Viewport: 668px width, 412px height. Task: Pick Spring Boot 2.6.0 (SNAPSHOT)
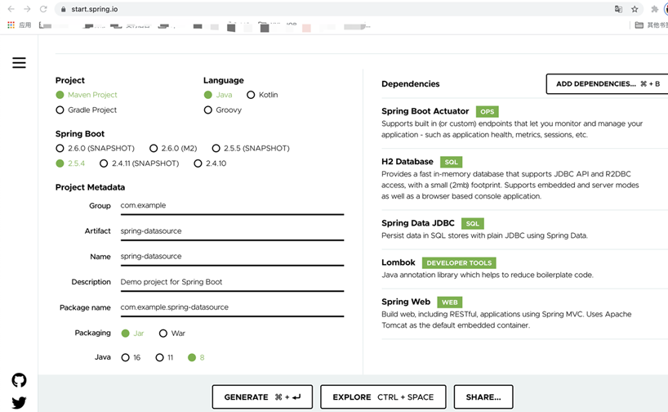click(60, 148)
